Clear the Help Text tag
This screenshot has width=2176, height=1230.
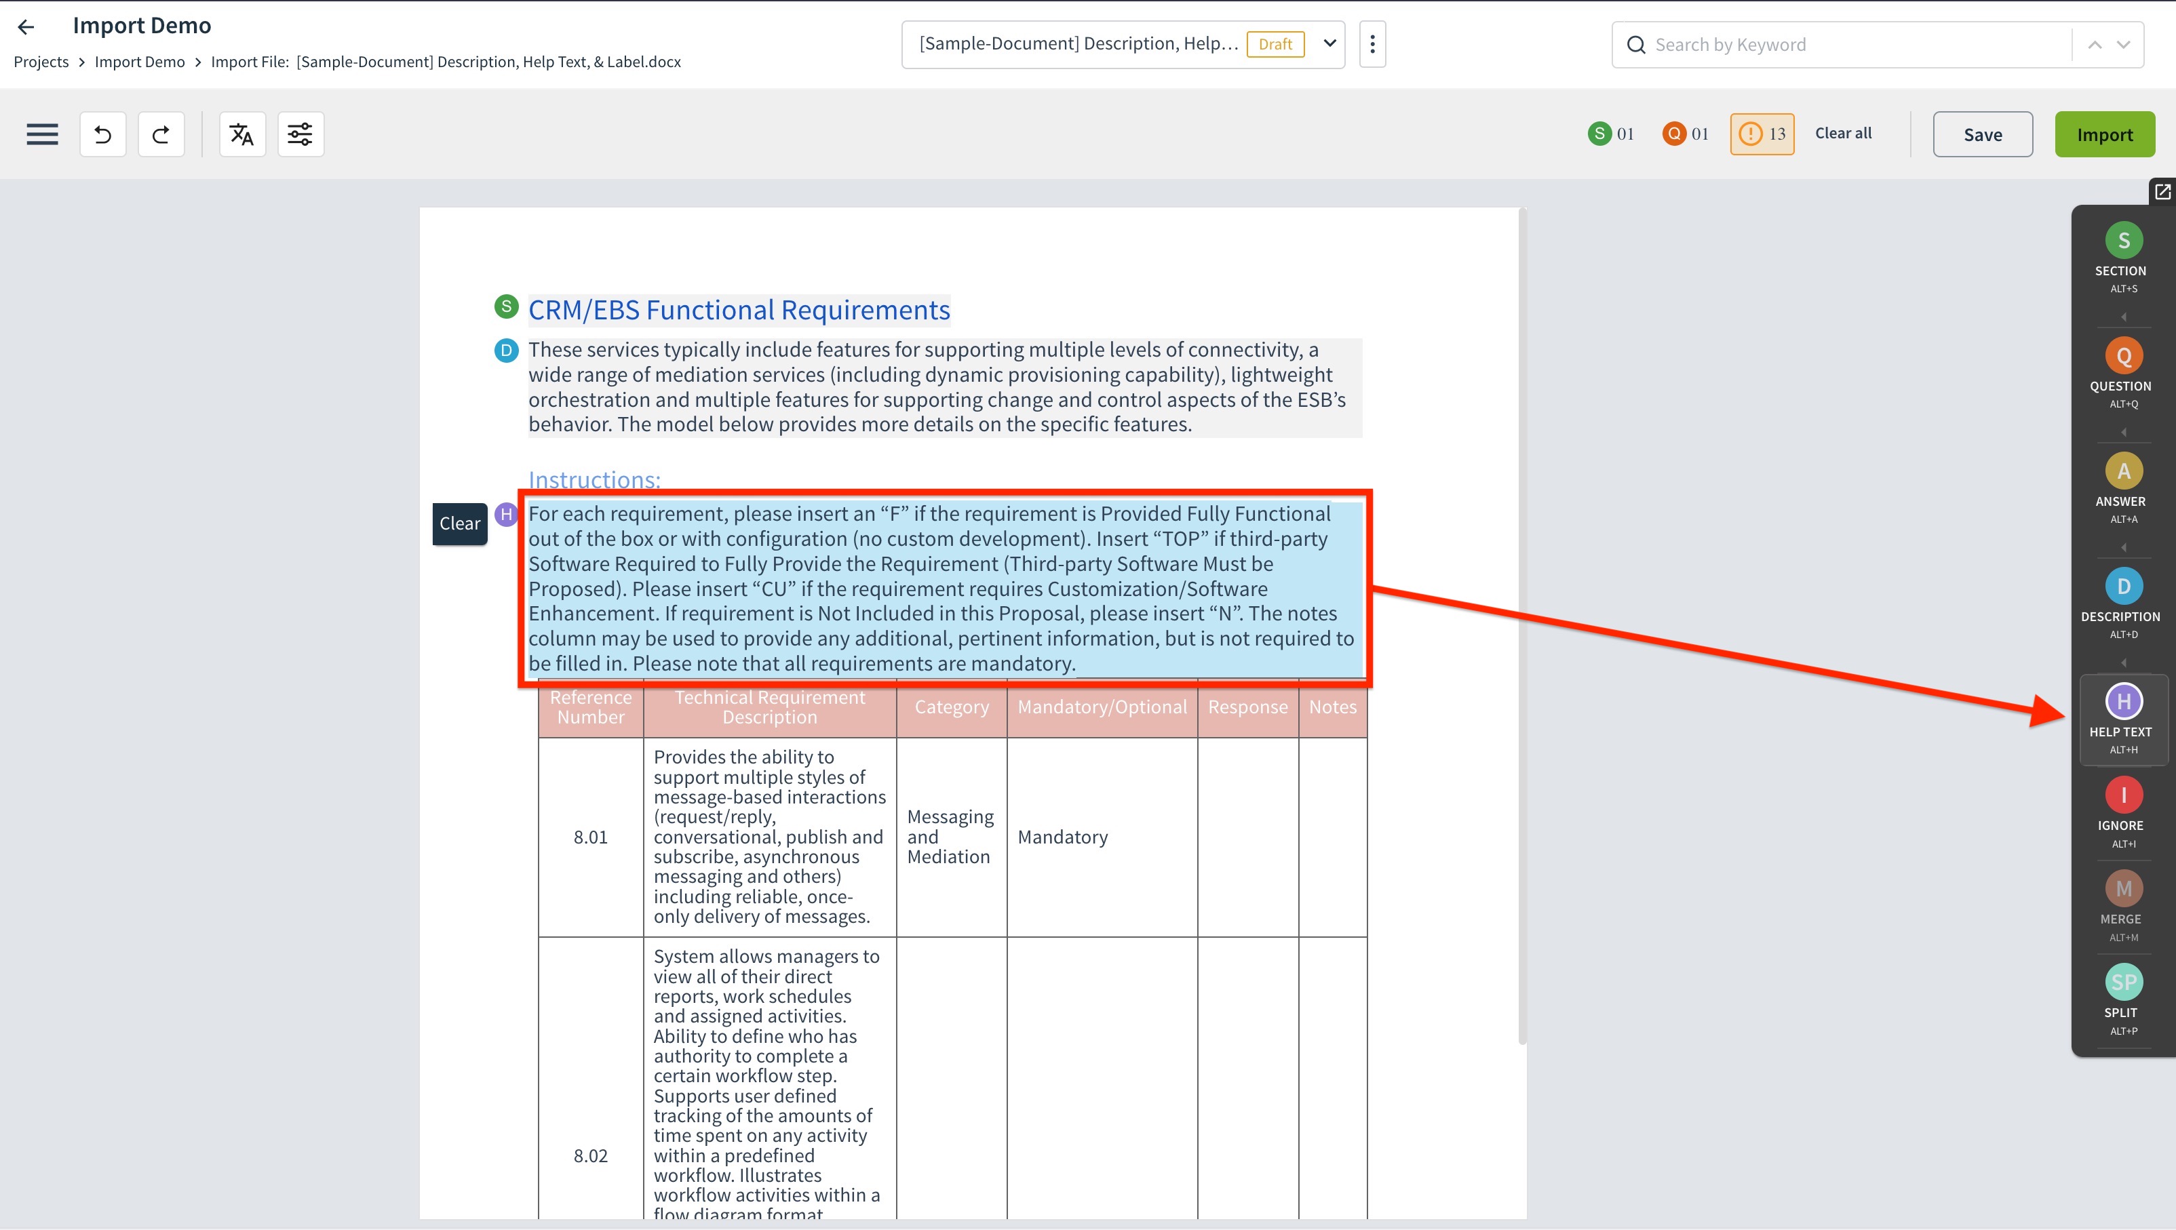(460, 523)
